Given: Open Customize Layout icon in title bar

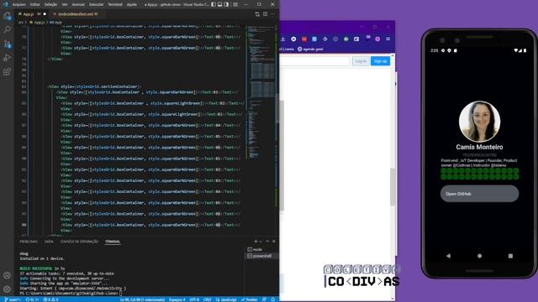Looking at the screenshot, I should click(x=235, y=4).
